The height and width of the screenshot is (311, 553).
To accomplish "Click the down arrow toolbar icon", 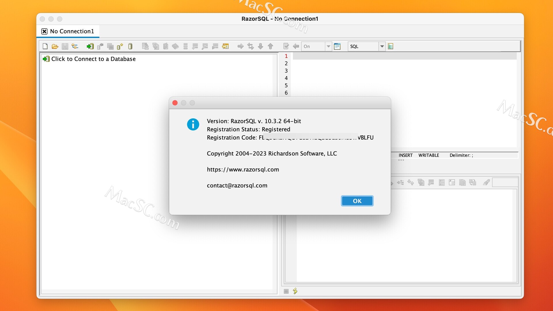I will click(260, 46).
